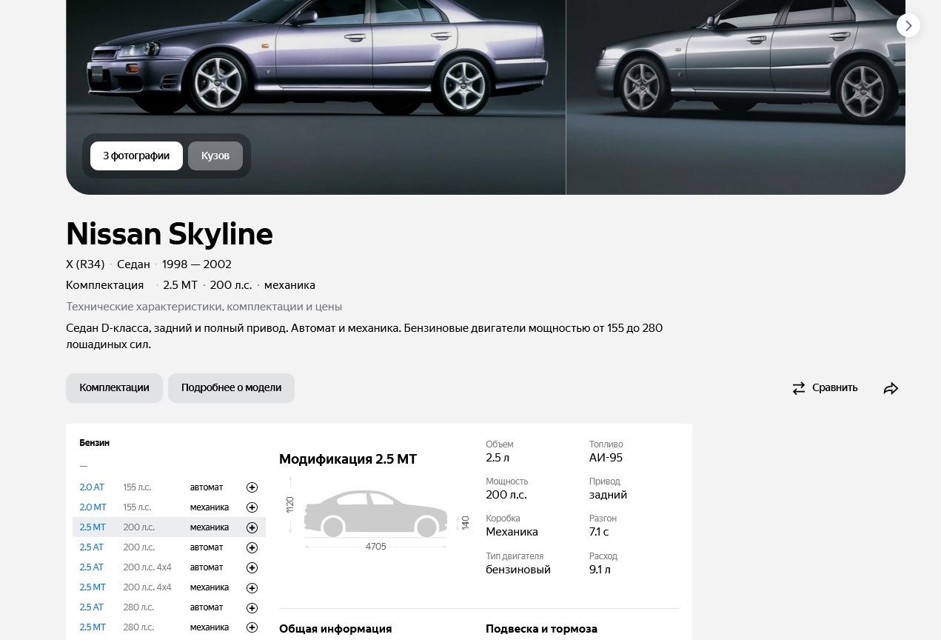
Task: Go to next photo with carousel arrow
Action: [908, 25]
